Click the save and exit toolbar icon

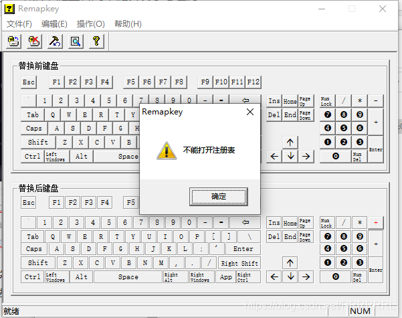pos(13,41)
